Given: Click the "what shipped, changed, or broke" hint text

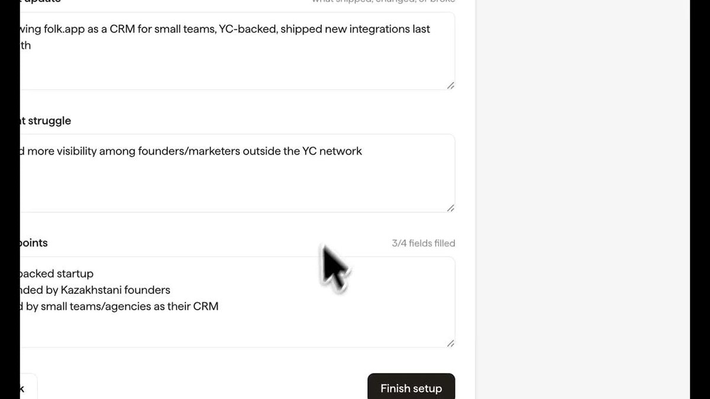Looking at the screenshot, I should [383, 2].
